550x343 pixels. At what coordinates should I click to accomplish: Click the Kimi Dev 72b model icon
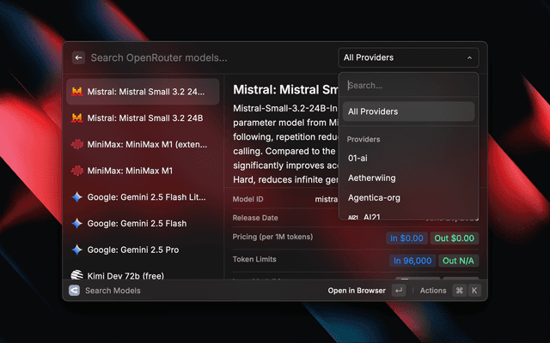[77, 275]
